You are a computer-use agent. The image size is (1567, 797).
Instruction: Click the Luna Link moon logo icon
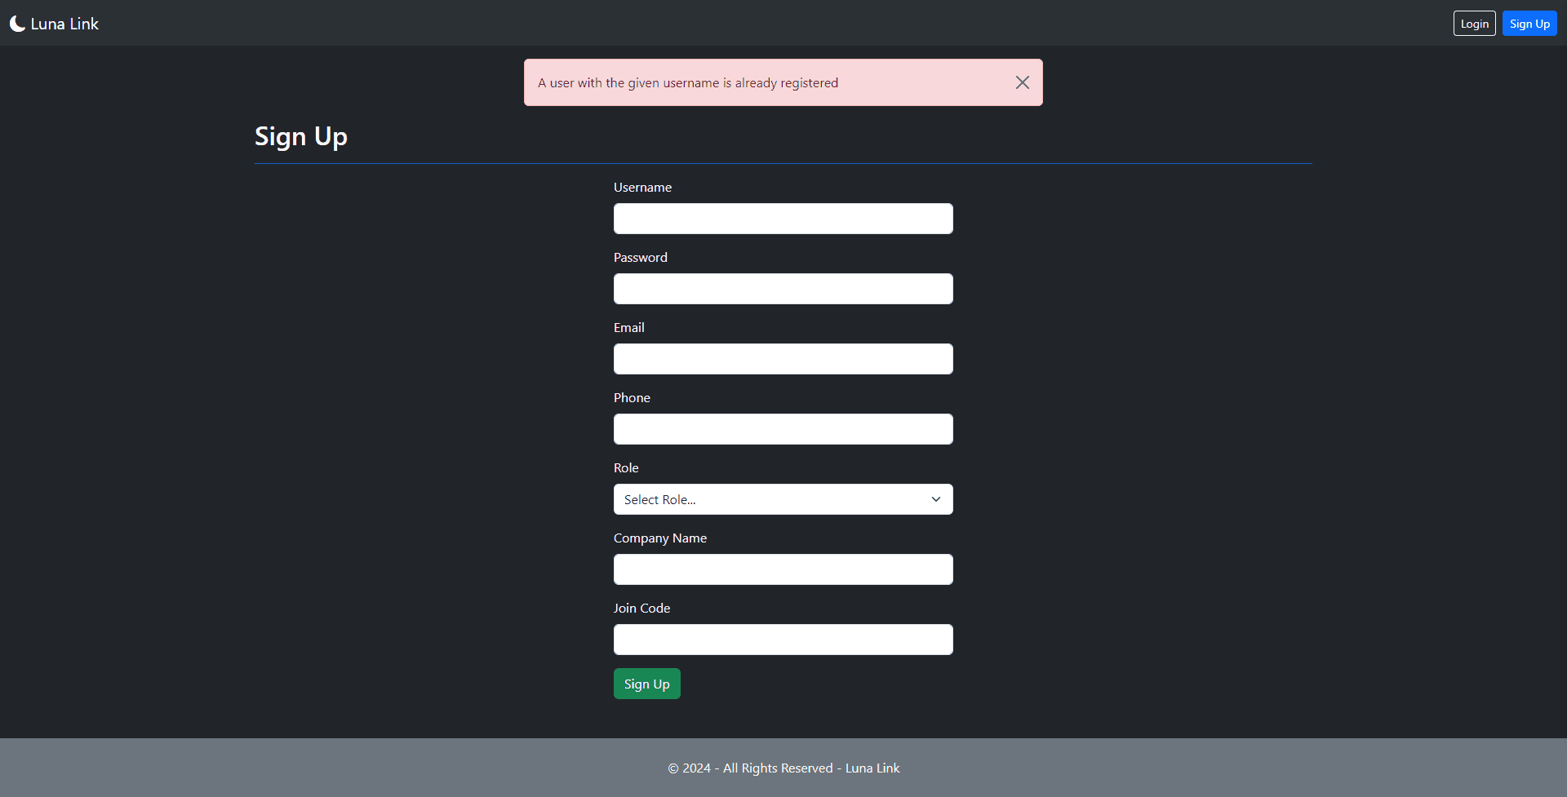17,24
